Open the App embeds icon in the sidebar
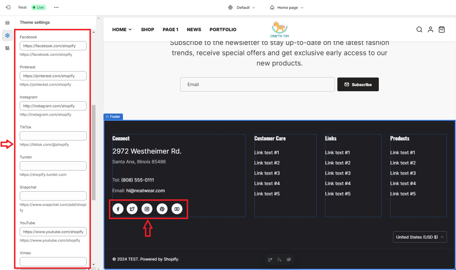The width and height of the screenshot is (456, 270). pos(7,48)
